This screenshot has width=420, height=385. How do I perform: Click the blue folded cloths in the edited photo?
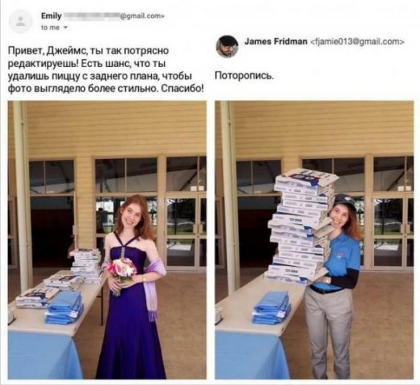tap(271, 308)
